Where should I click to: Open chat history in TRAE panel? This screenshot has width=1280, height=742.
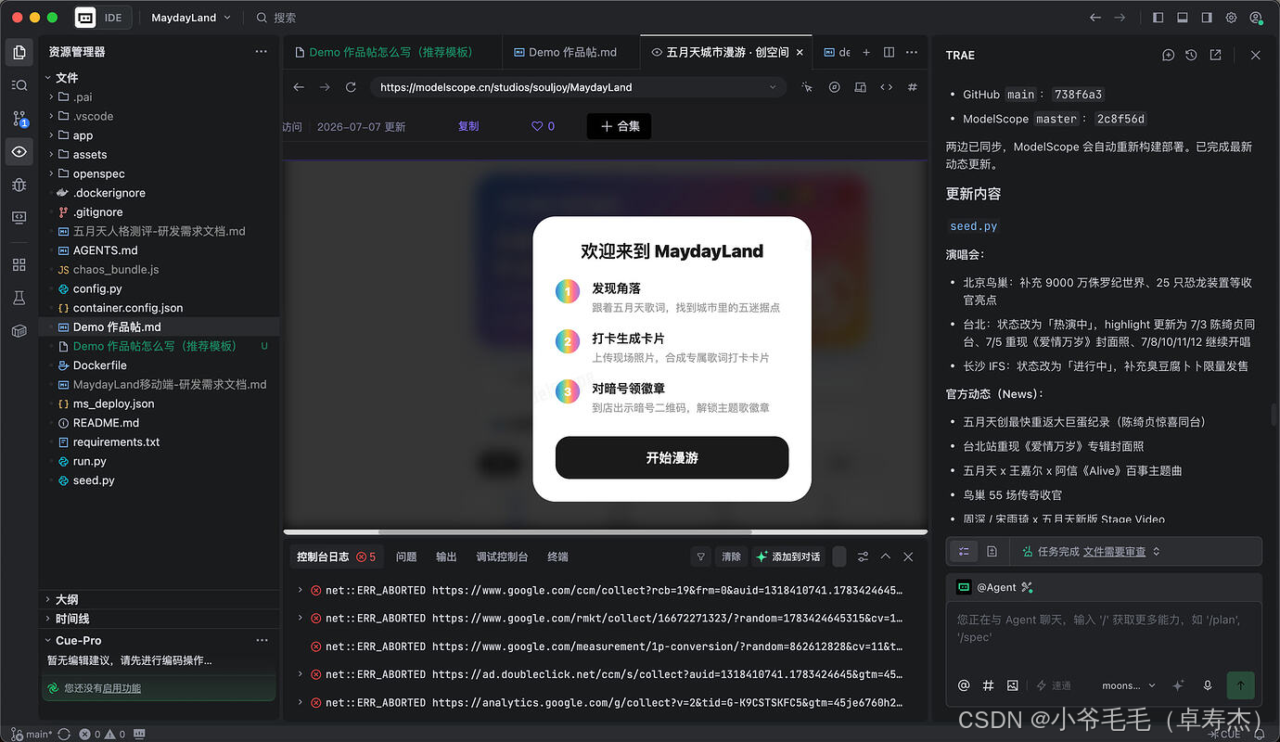(1191, 56)
